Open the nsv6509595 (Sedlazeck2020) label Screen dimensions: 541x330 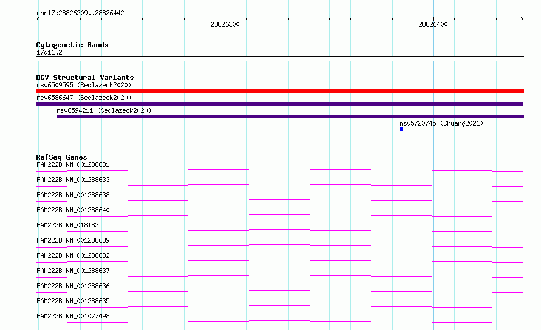point(84,85)
